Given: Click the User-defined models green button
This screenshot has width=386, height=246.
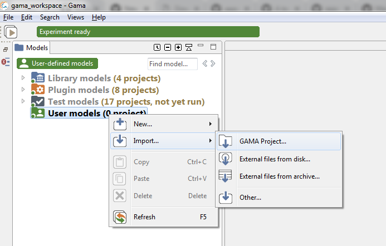Looking at the screenshot, I should (x=57, y=63).
